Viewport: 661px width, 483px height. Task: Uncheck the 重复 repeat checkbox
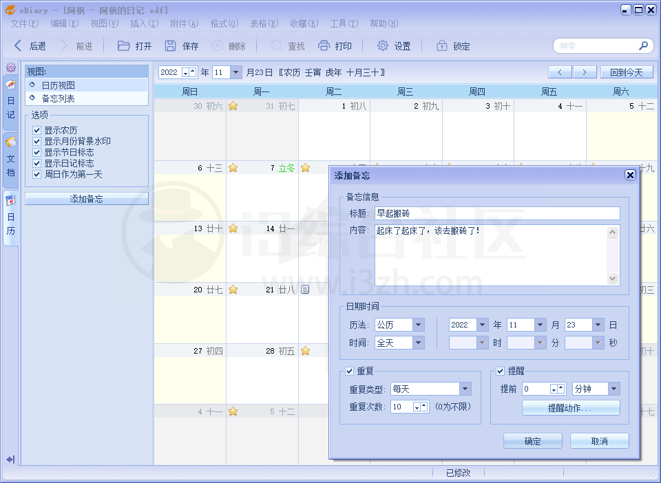point(349,371)
